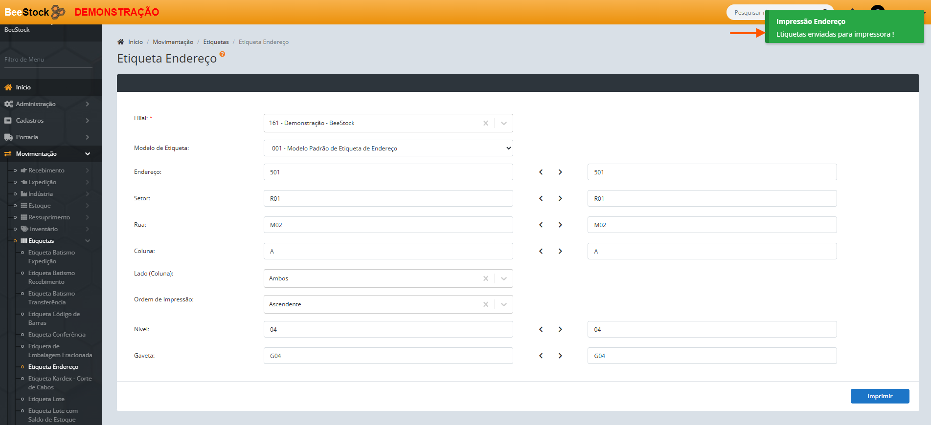This screenshot has width=931, height=425.
Task: Clear the Lado (Coluna) Ambos selection
Action: click(x=485, y=278)
